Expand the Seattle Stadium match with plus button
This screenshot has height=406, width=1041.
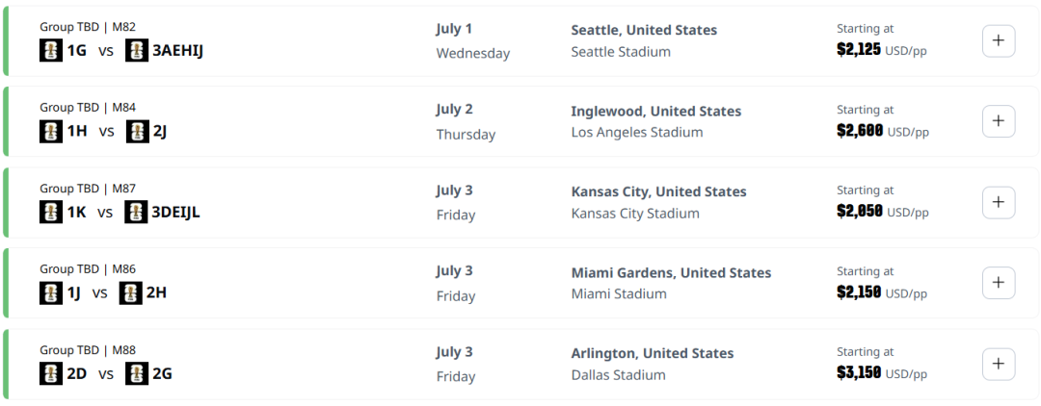pos(998,41)
